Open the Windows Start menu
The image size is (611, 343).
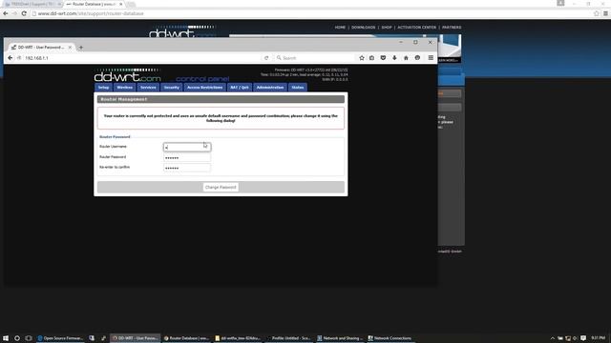(x=6, y=338)
